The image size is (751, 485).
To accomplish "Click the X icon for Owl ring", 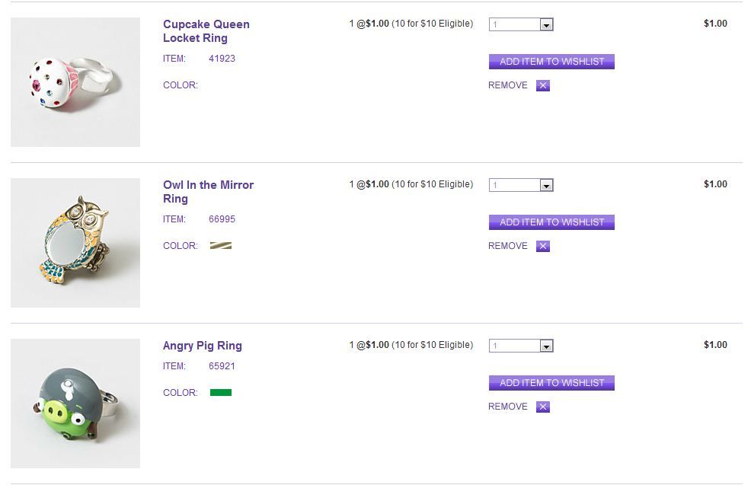I will 542,246.
